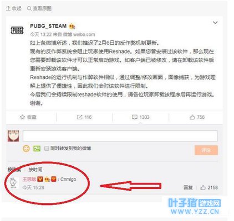Click the favorite star icon (收藏)
This screenshot has height=221, width=234.
[x=22, y=117]
